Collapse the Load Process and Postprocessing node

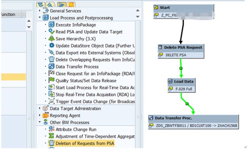(x=40, y=18)
